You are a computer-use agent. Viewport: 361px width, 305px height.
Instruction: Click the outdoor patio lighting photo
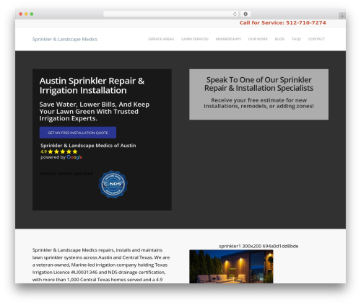coord(231,267)
